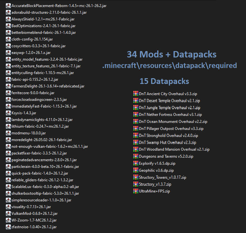Click the modmenu-18.0.0 jar icon
The image size is (246, 233).
(8, 133)
